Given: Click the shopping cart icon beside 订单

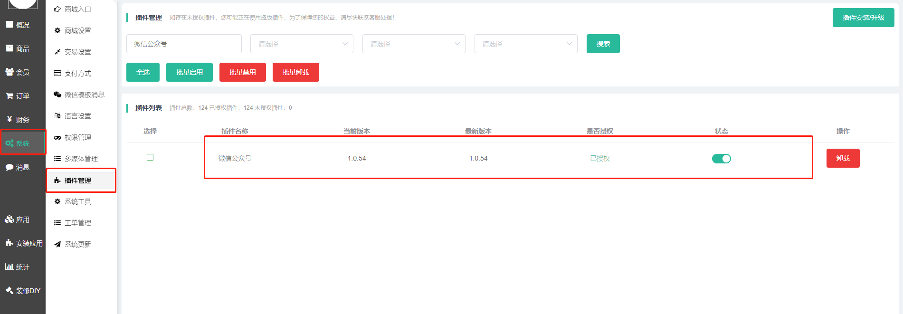Looking at the screenshot, I should (x=9, y=96).
